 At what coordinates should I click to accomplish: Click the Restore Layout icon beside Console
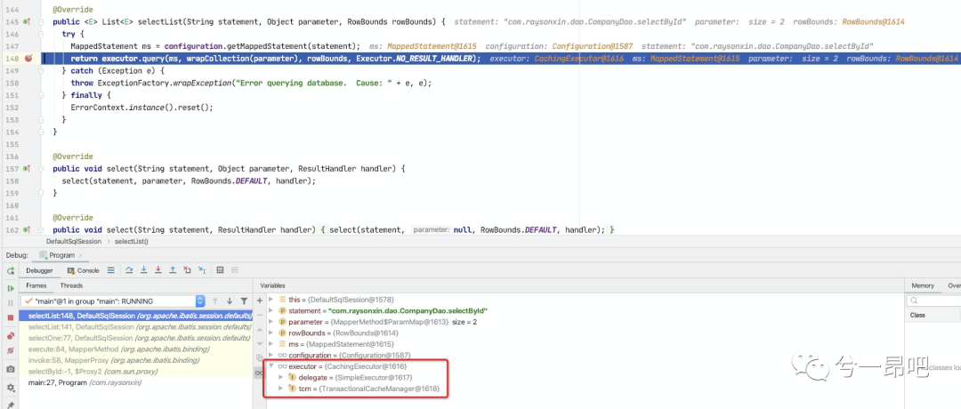pyautogui.click(x=111, y=270)
